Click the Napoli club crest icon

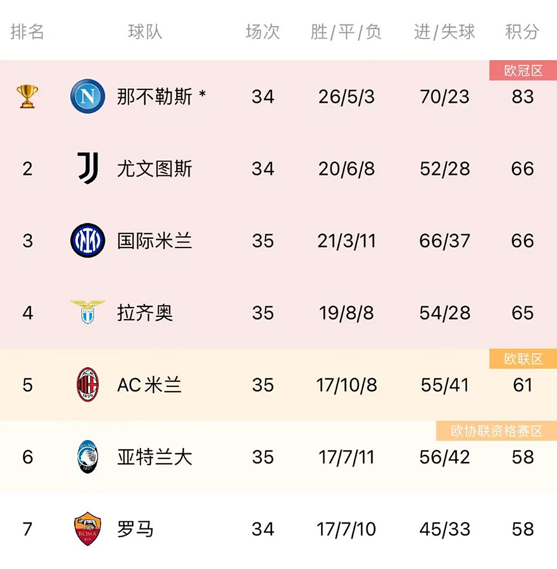(88, 96)
